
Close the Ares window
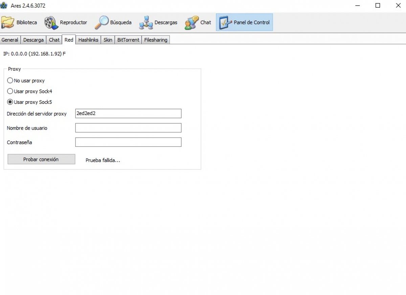398,5
